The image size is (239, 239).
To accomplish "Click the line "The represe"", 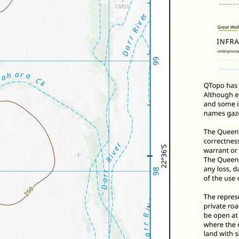I will tap(221, 197).
